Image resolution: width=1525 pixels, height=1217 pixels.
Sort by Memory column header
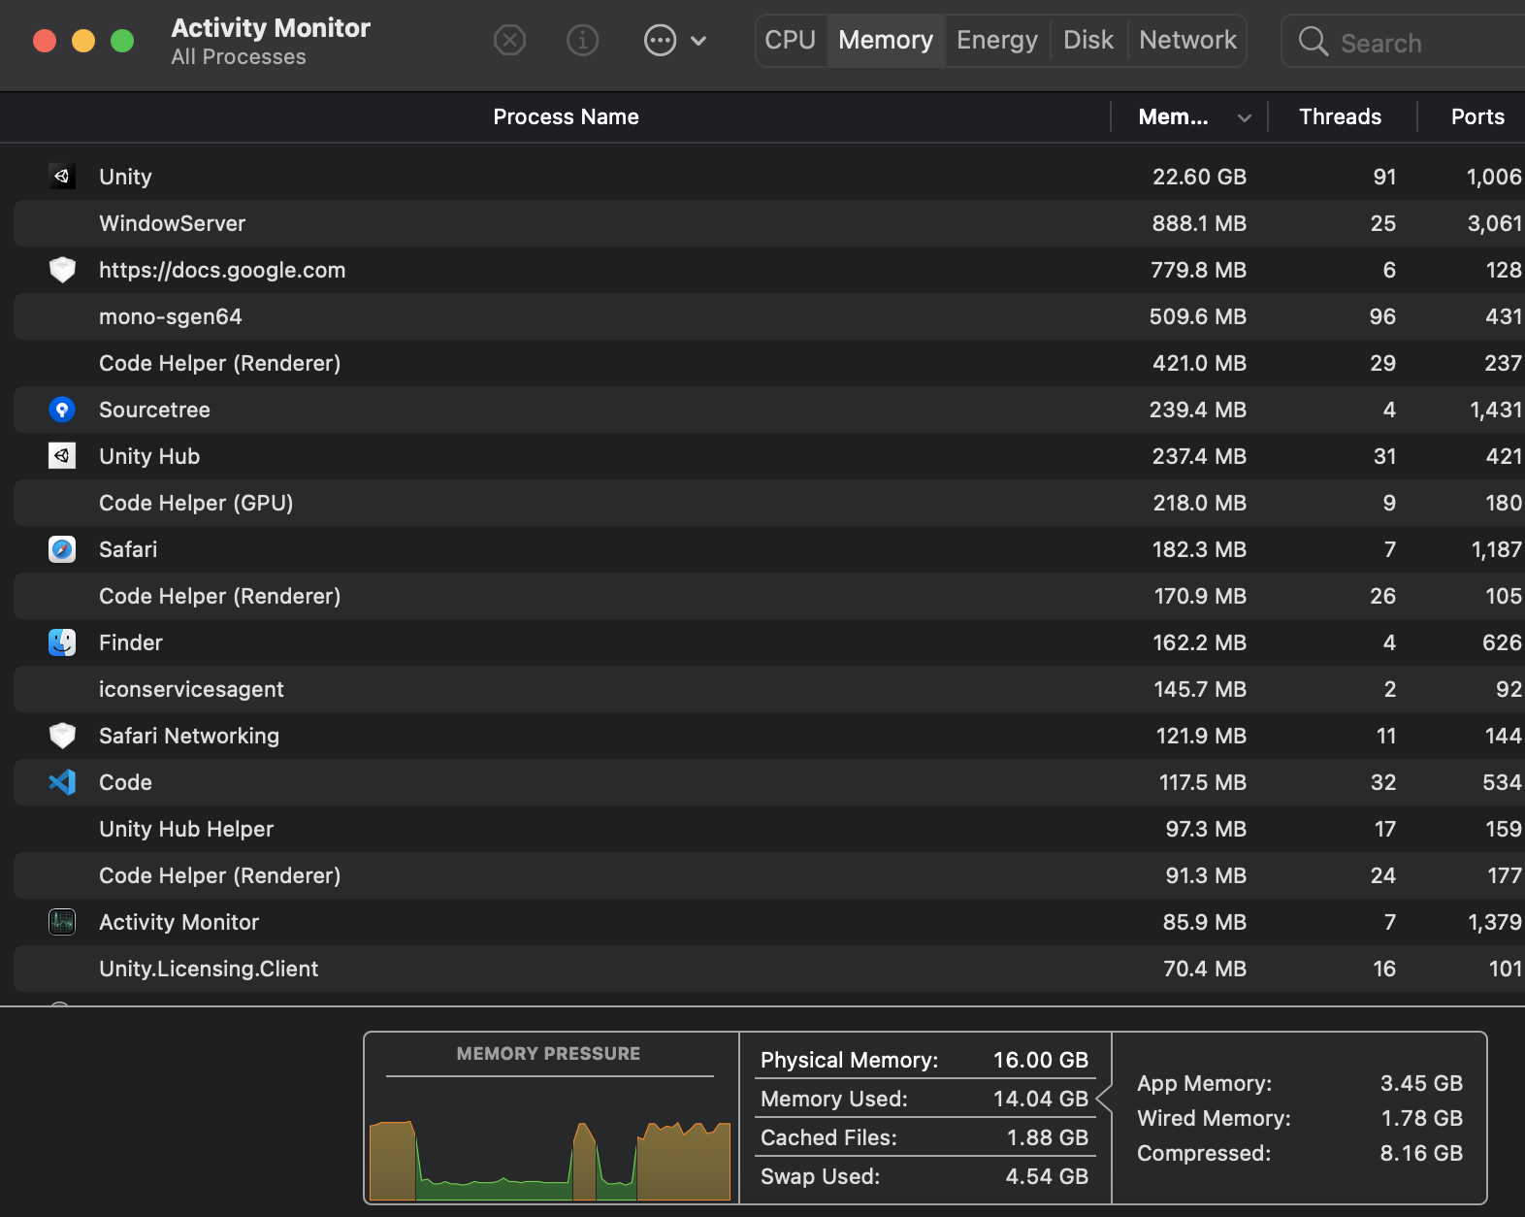pyautogui.click(x=1189, y=116)
